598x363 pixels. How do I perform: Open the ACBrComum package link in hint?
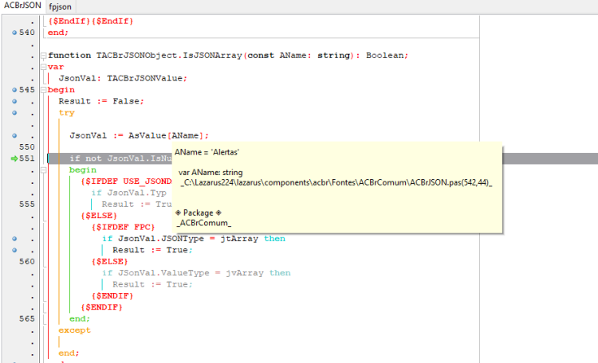tap(203, 223)
